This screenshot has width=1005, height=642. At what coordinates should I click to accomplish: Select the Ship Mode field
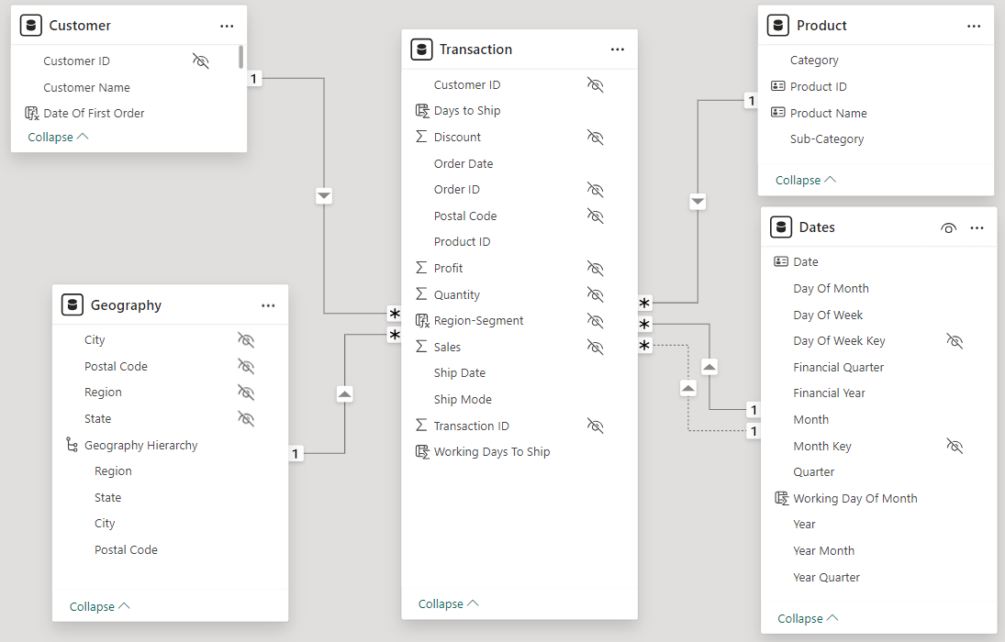(x=463, y=399)
